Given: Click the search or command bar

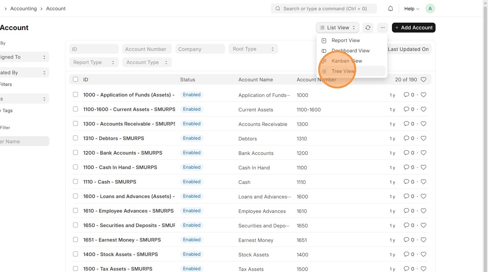Looking at the screenshot, I should coord(324,8).
